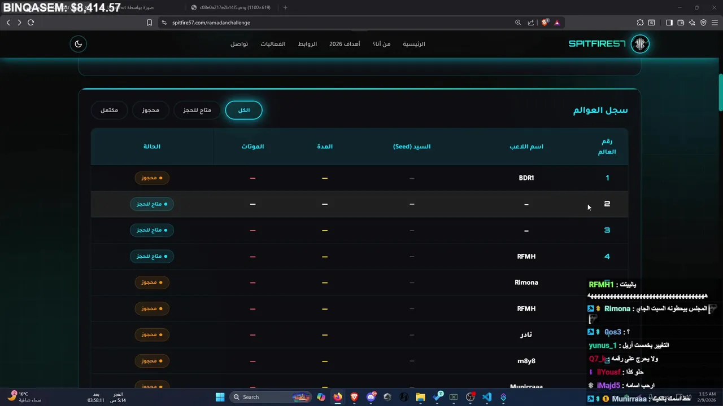
Task: Open the الروابط nav item
Action: tap(307, 44)
